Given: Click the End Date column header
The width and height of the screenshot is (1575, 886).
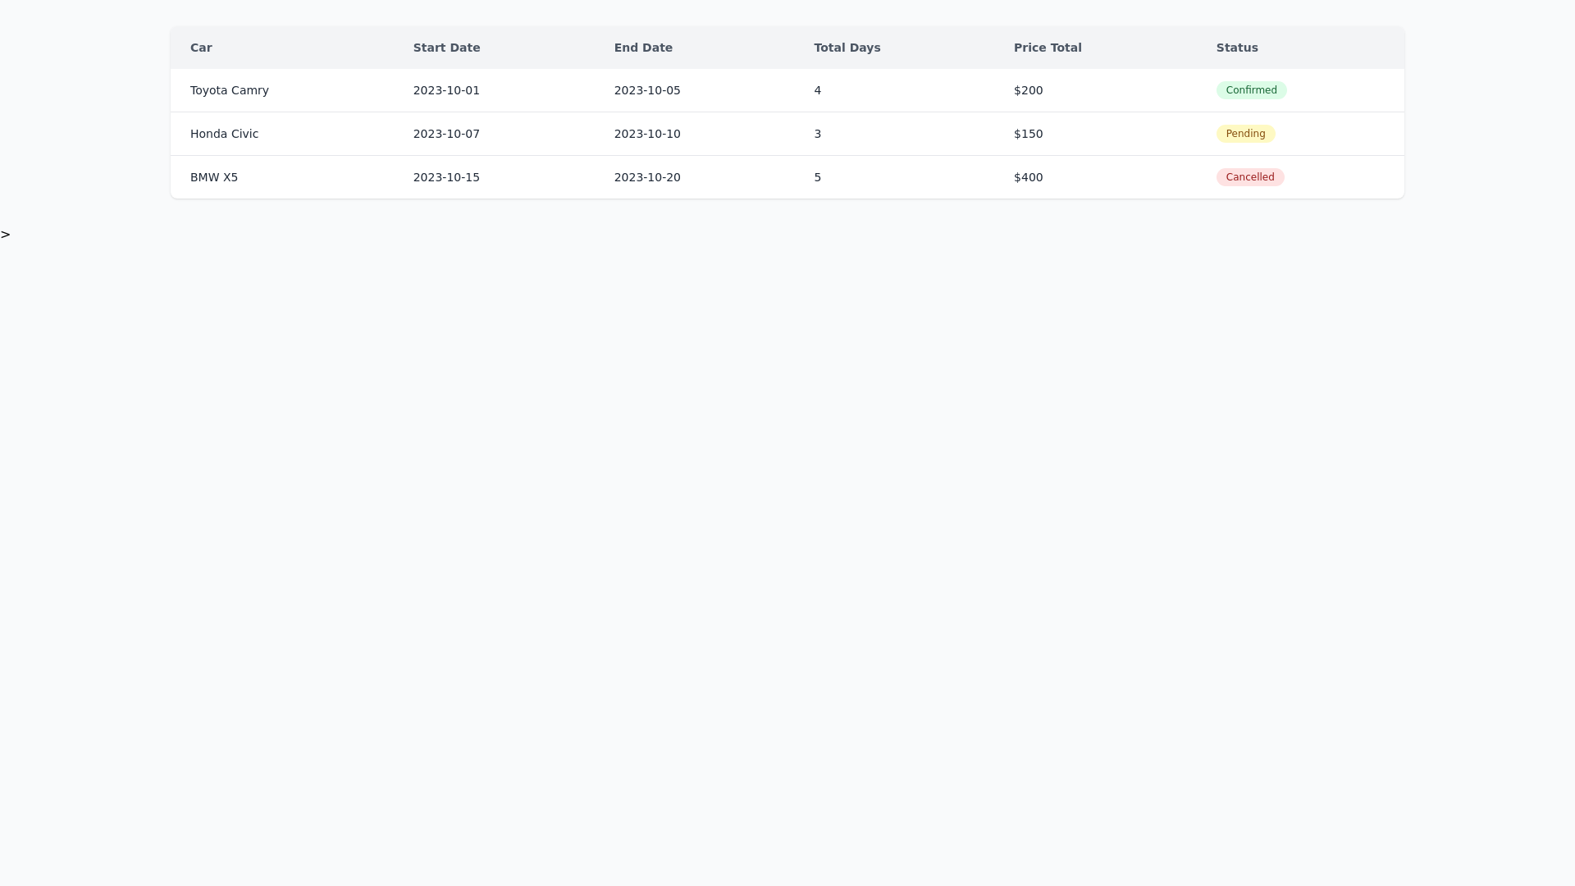Looking at the screenshot, I should [643, 48].
